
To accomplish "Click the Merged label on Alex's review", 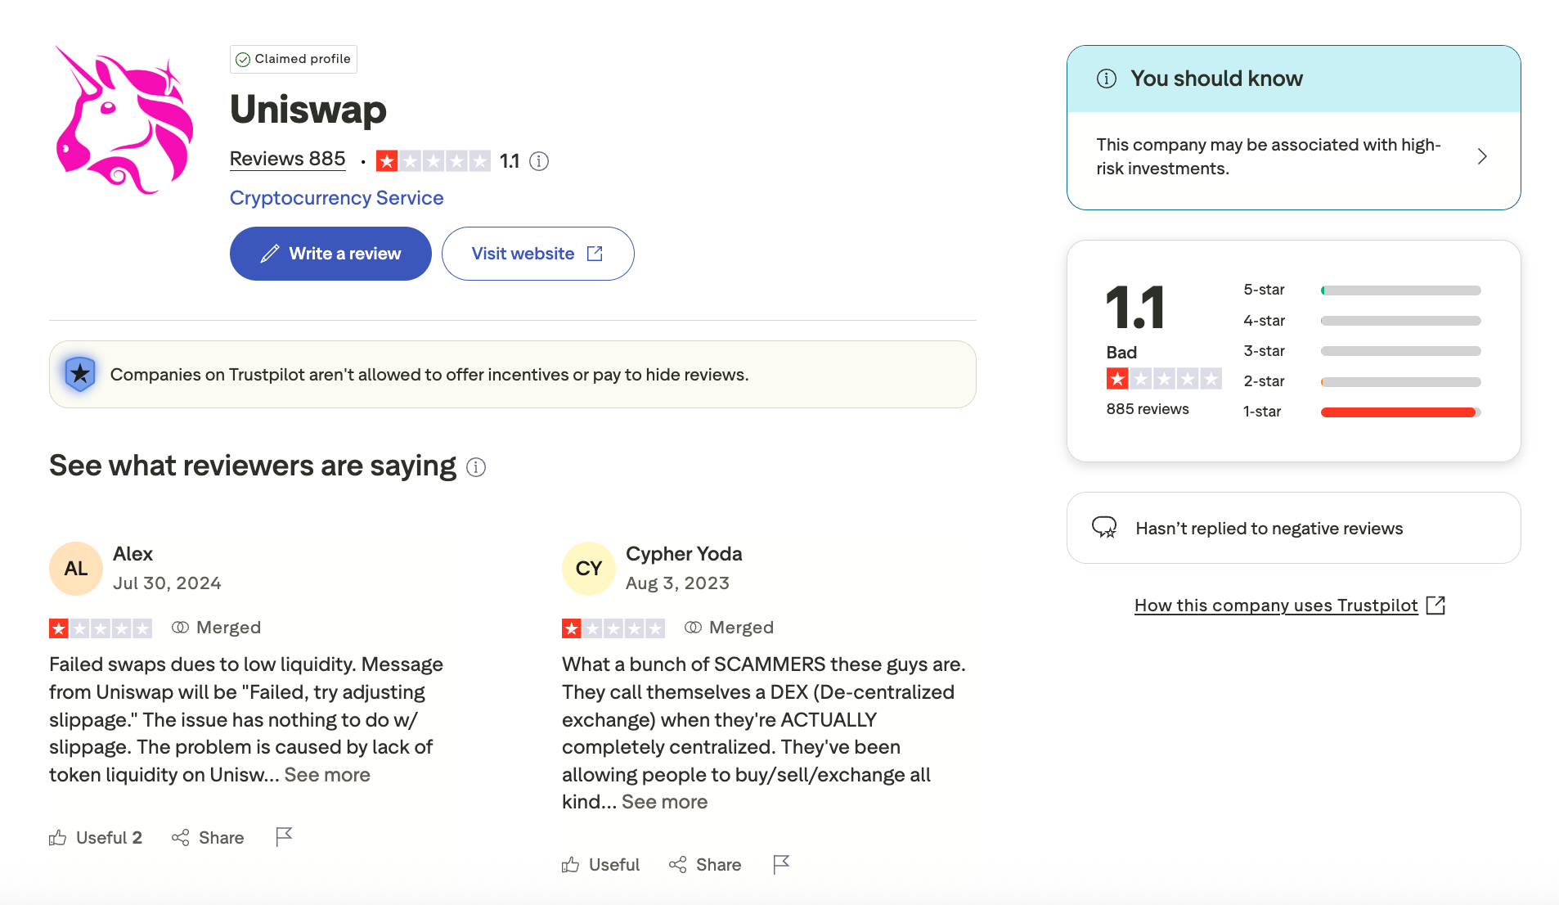I will pyautogui.click(x=217, y=628).
